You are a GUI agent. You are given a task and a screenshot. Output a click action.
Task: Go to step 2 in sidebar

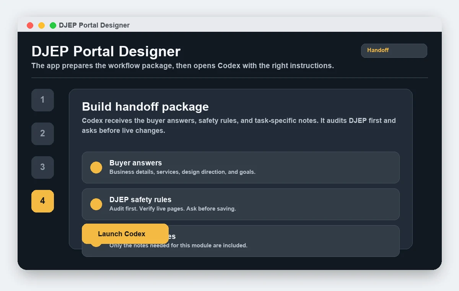pos(42,134)
